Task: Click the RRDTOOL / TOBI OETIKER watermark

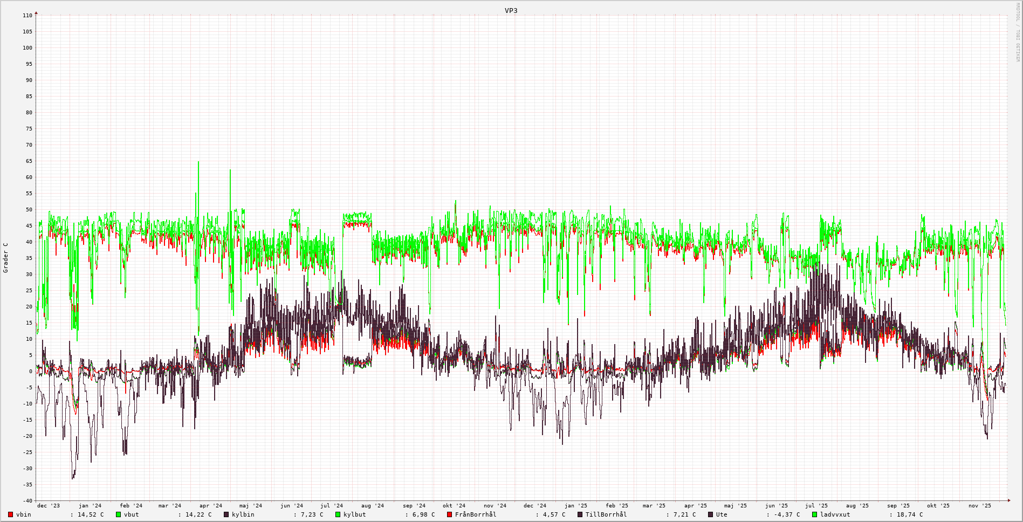Action: pos(1018,32)
